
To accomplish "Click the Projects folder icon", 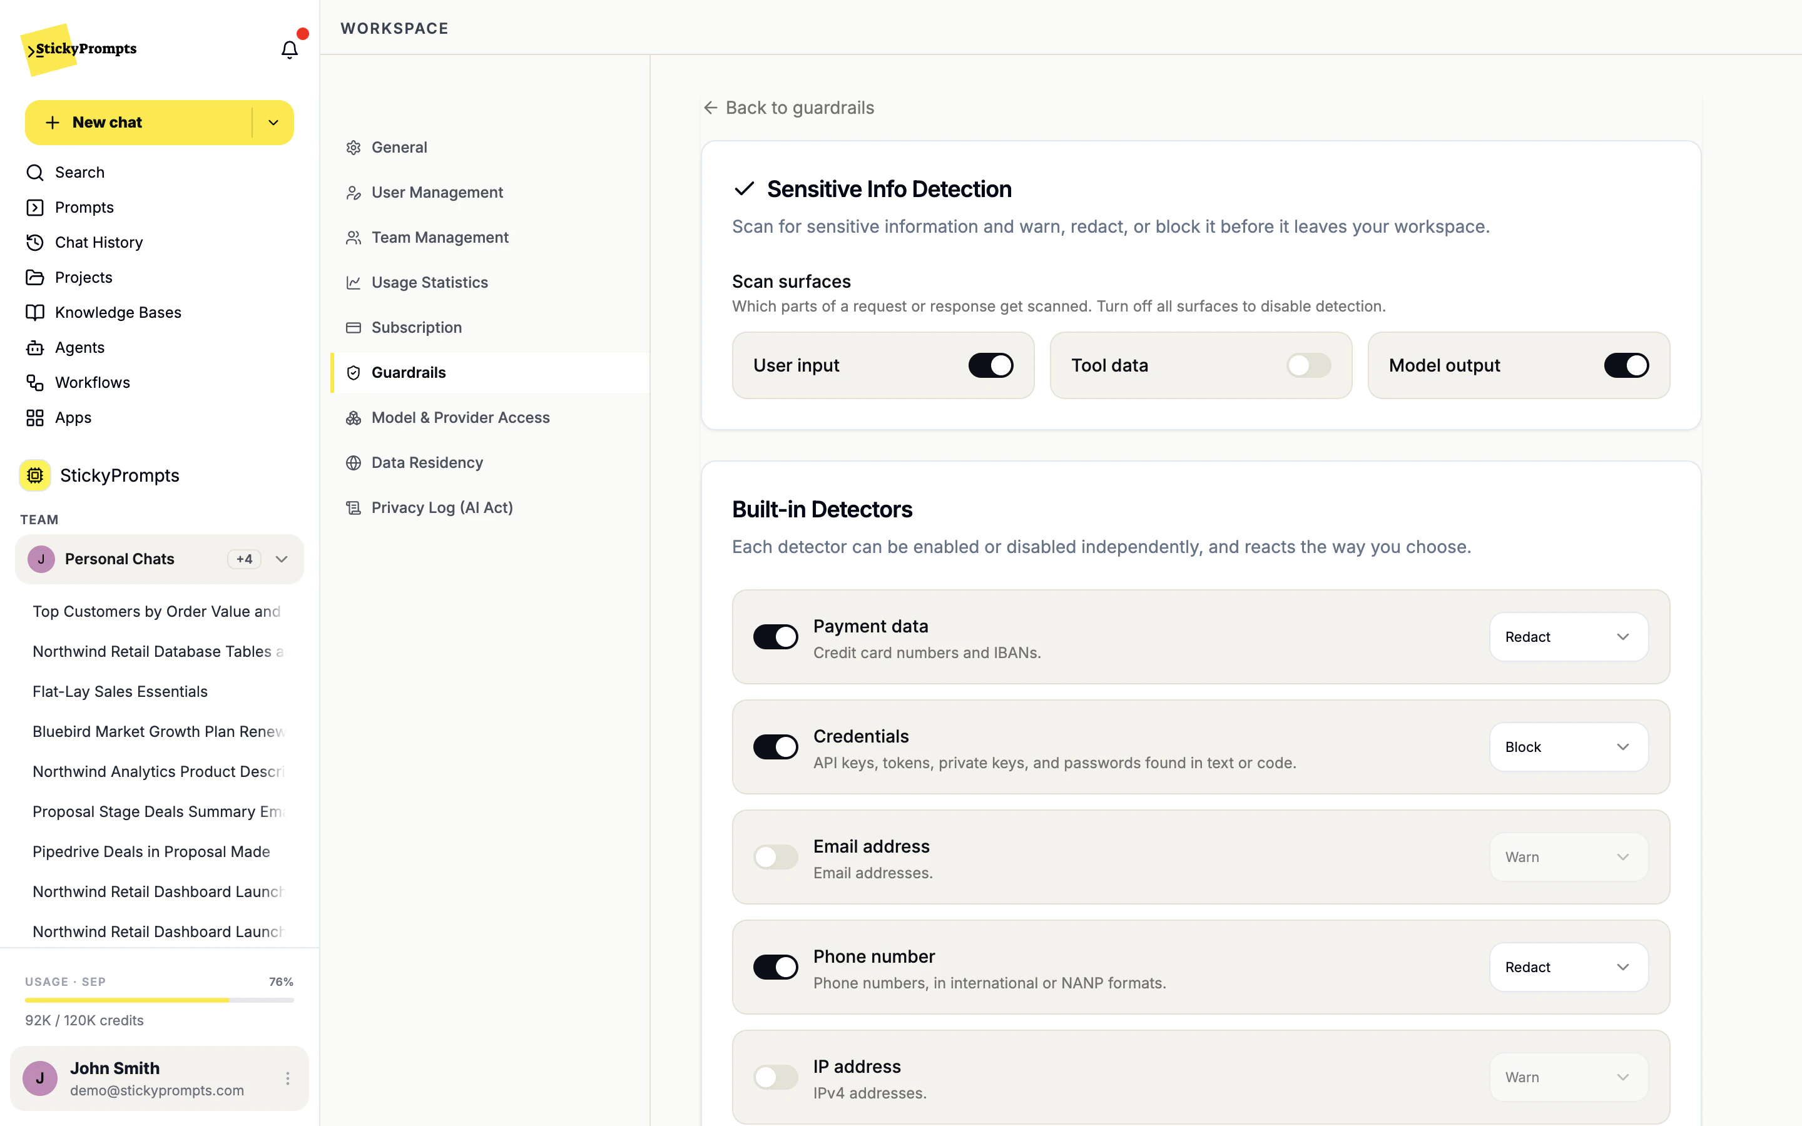I will [x=35, y=278].
